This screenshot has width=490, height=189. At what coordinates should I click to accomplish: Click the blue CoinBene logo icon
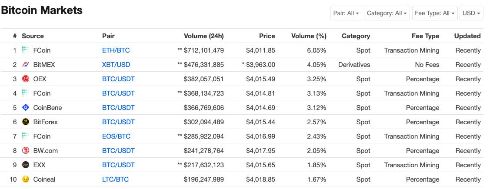coord(26,108)
